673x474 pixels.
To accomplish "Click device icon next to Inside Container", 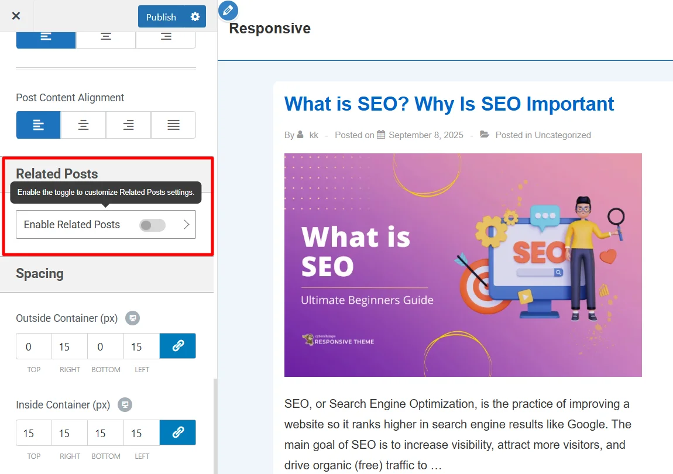I will 125,405.
